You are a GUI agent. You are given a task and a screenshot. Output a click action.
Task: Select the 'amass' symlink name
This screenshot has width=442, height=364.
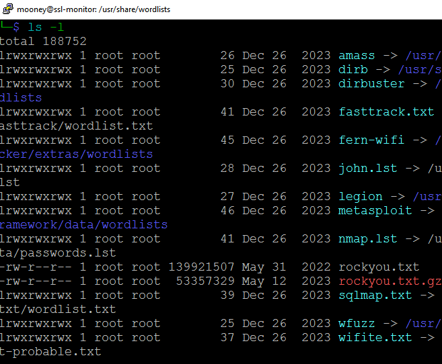point(357,56)
